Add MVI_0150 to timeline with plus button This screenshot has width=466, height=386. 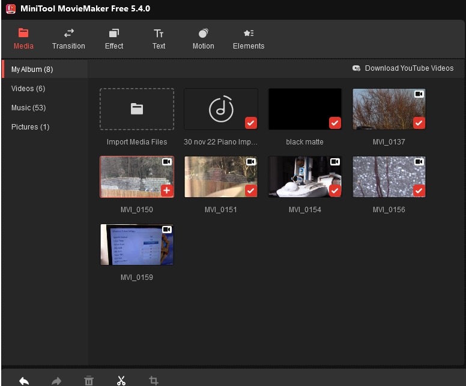[x=167, y=191]
